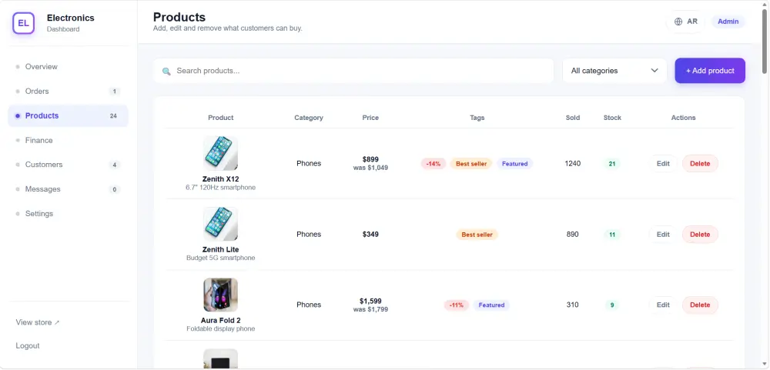770x370 pixels.
Task: Click the $899 price
Action: pos(370,159)
